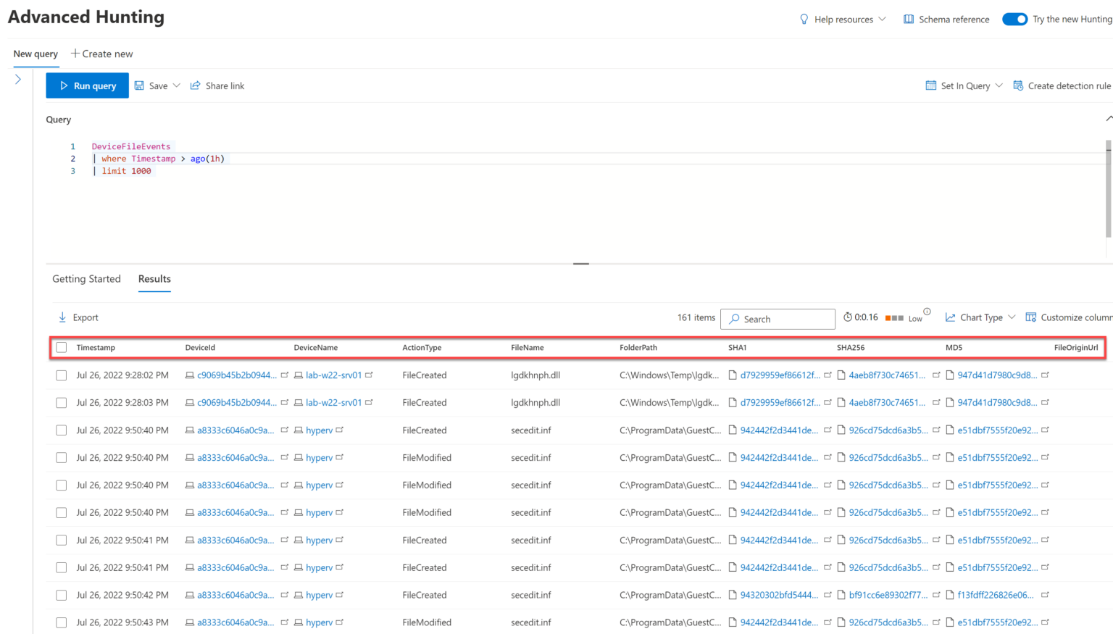Switch to the Getting Started tab

86,279
